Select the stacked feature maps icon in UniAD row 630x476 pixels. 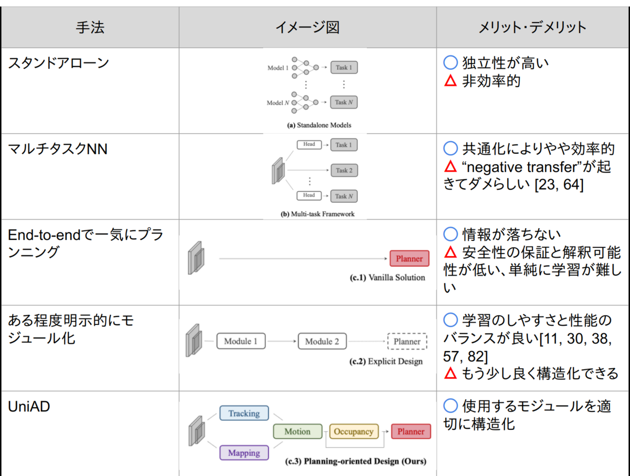(x=196, y=431)
